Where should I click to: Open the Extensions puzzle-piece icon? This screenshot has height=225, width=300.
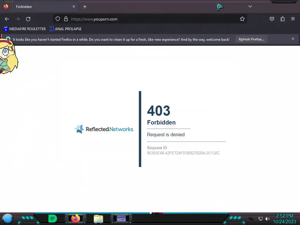point(282,19)
